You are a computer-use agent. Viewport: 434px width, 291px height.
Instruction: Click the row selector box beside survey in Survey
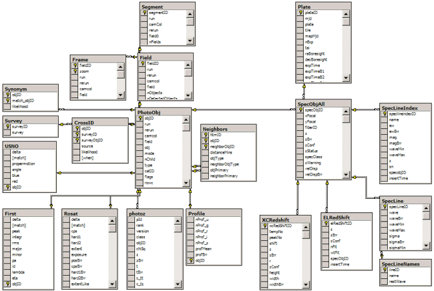tap(7, 133)
